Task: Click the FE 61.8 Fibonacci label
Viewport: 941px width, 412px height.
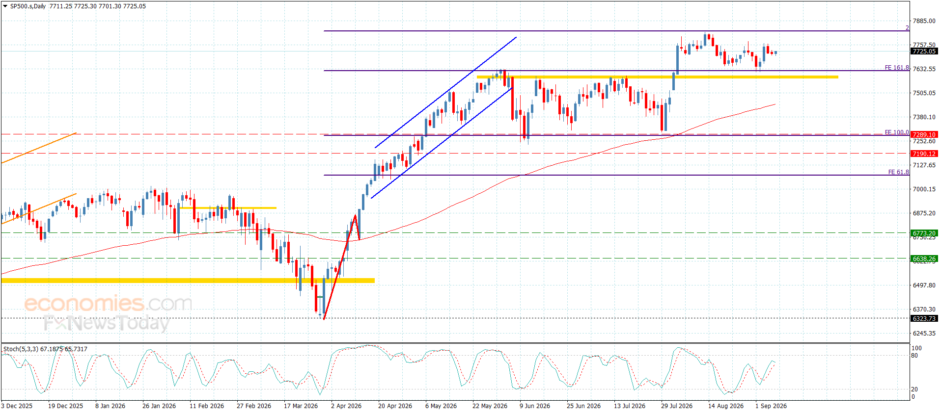Action: [x=899, y=172]
